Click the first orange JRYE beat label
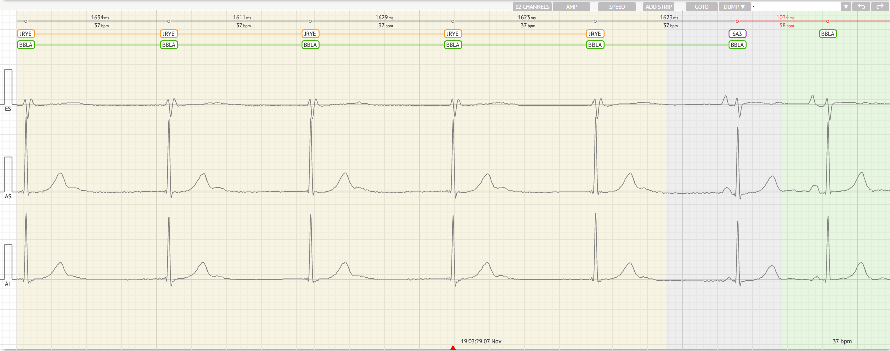The height and width of the screenshot is (351, 890). [25, 34]
